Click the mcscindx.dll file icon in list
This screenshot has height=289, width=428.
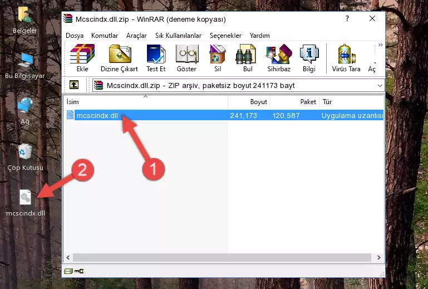[x=70, y=115]
